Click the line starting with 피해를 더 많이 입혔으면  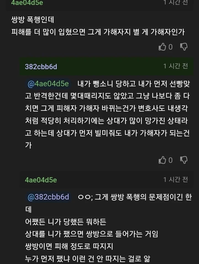98,32
